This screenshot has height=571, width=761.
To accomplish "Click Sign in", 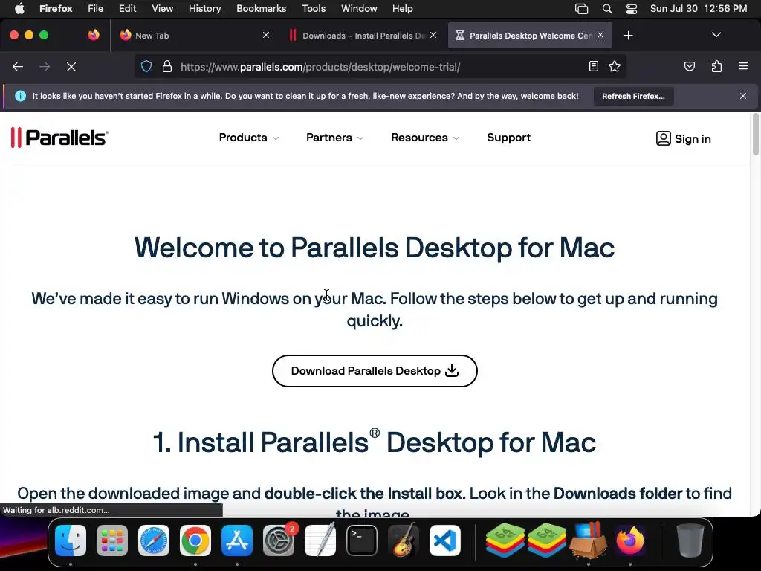I will point(684,138).
